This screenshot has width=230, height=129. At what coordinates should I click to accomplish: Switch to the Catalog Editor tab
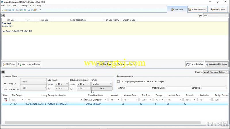pos(218,9)
